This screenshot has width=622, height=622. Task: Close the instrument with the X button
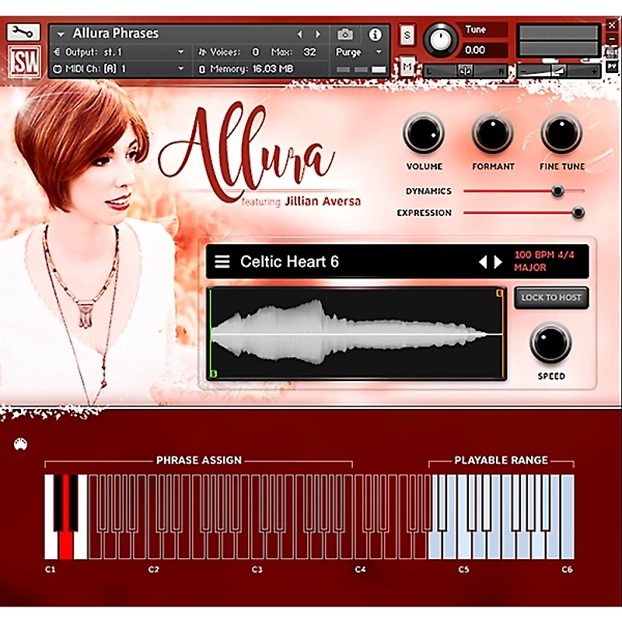[611, 26]
